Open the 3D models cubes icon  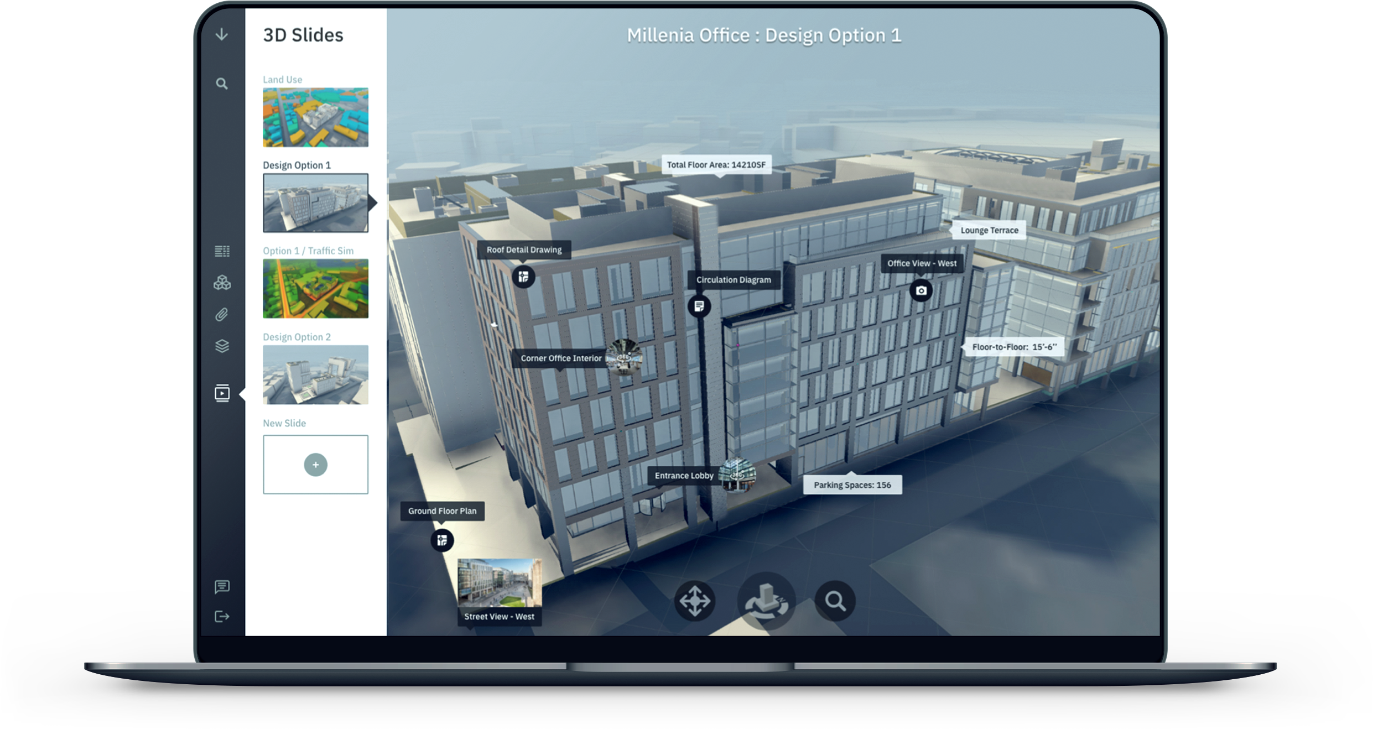pos(222,283)
